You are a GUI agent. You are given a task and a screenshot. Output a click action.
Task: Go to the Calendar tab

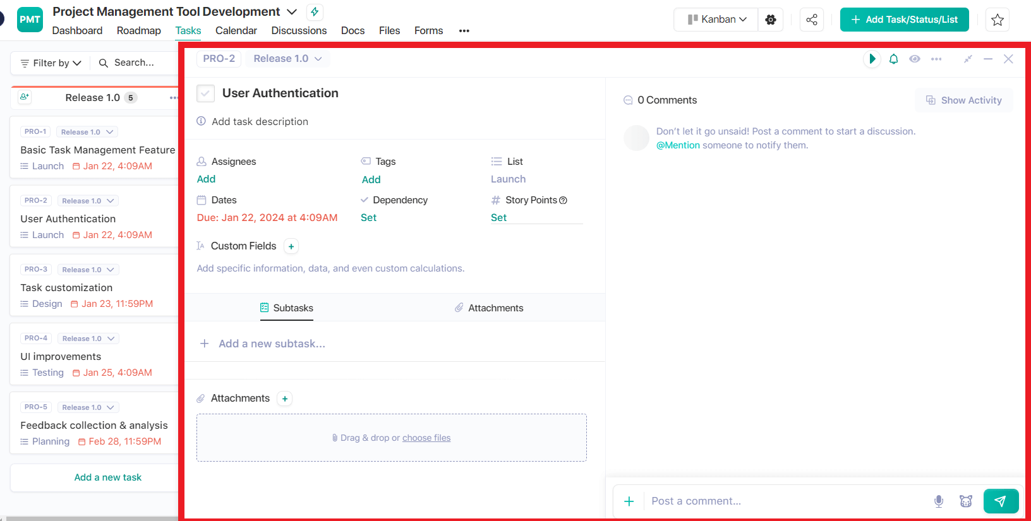(x=236, y=30)
